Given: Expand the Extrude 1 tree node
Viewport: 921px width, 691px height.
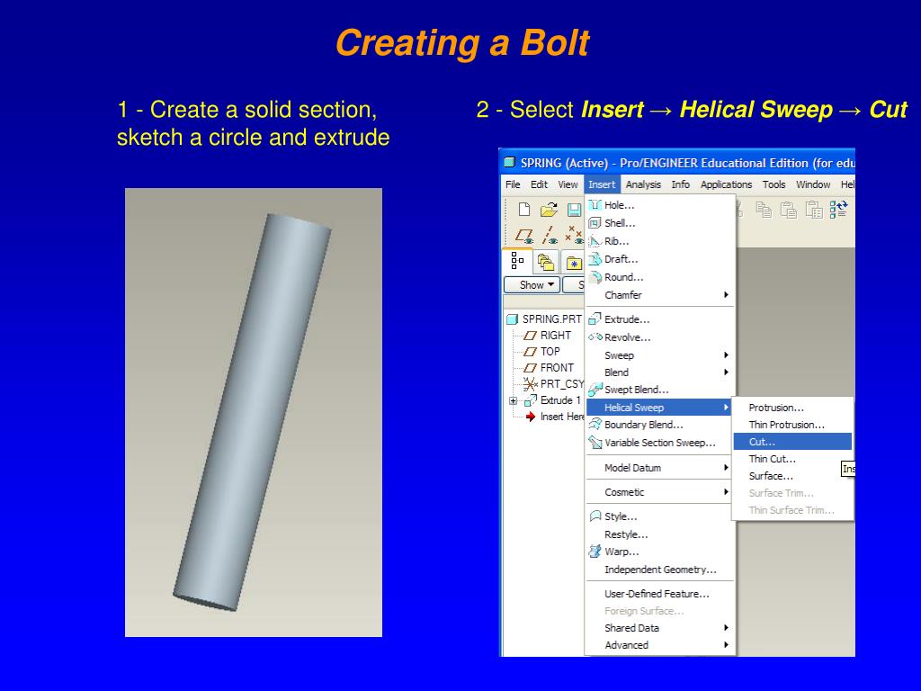Looking at the screenshot, I should pyautogui.click(x=514, y=400).
